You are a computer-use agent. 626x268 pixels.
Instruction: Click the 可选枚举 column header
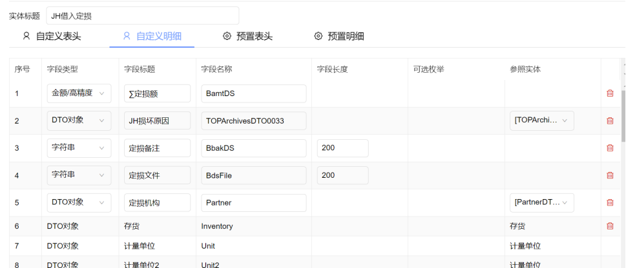point(429,70)
